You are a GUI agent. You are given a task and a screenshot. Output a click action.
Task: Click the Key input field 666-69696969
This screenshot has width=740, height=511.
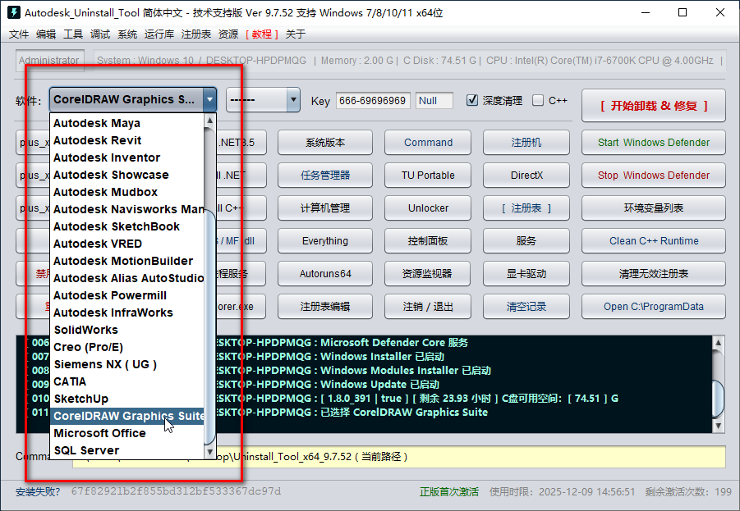click(x=373, y=101)
